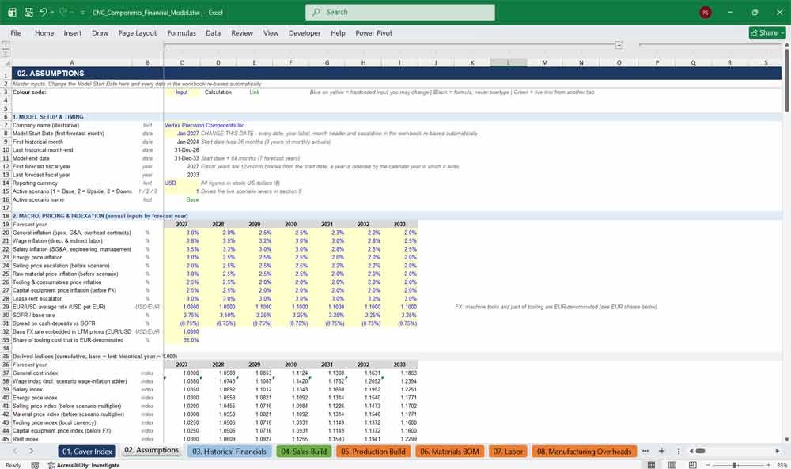Click the Save icon in Quick Access Toolbar
The image size is (791, 469).
[x=28, y=12]
